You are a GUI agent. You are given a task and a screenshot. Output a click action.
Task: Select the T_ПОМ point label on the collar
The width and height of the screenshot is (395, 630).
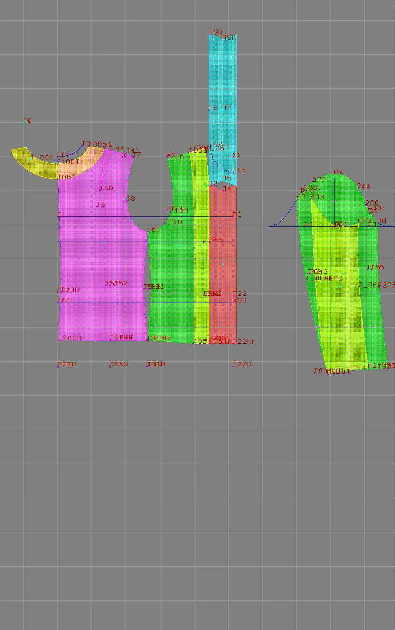click(x=42, y=157)
